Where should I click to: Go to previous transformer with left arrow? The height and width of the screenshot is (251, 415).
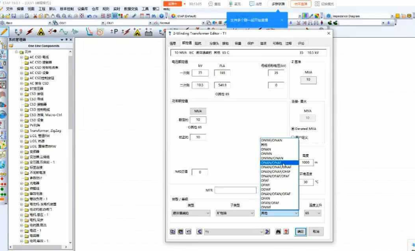[x=199, y=232]
